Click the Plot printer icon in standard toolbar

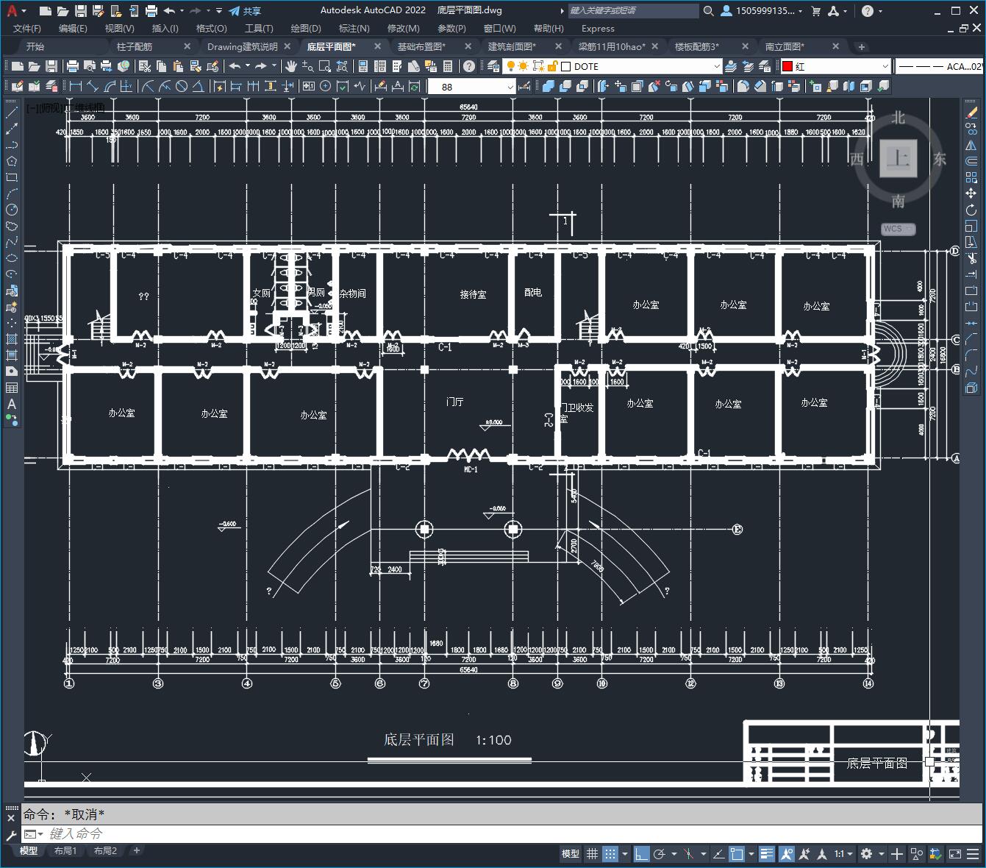tap(73, 66)
